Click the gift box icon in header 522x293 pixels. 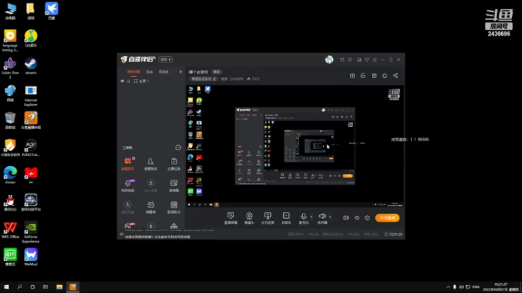pyautogui.click(x=352, y=76)
